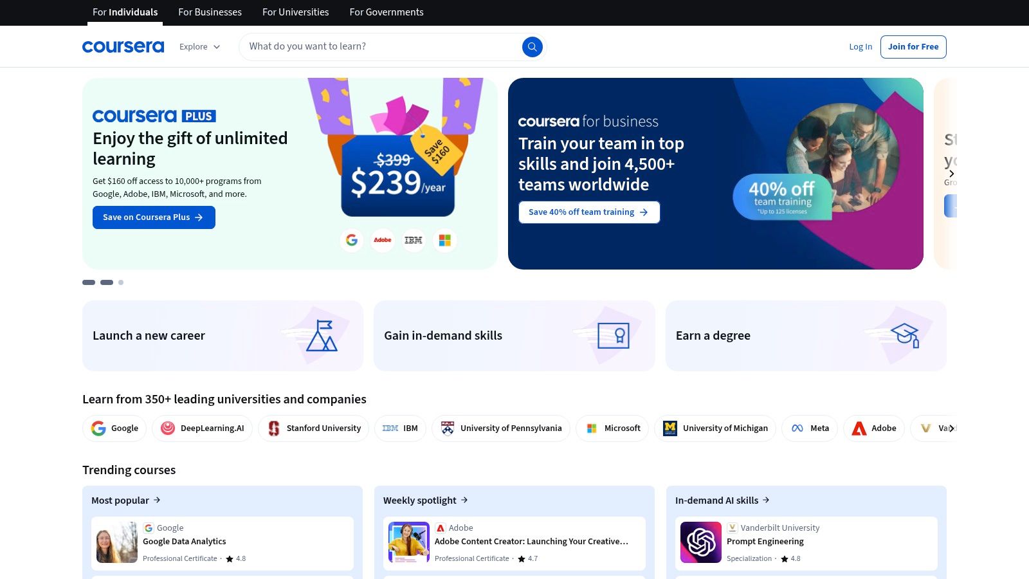Select the For Governments menu item
Image resolution: width=1029 pixels, height=579 pixels.
[x=386, y=12]
